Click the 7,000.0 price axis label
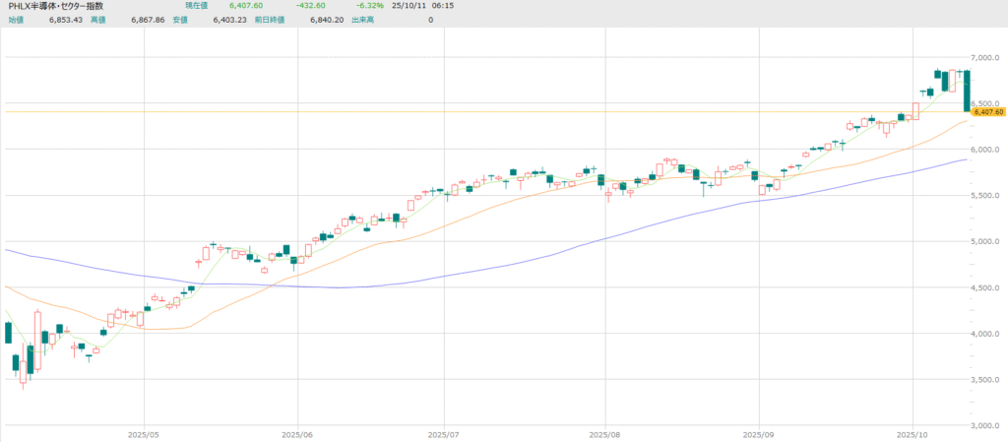 pos(986,57)
